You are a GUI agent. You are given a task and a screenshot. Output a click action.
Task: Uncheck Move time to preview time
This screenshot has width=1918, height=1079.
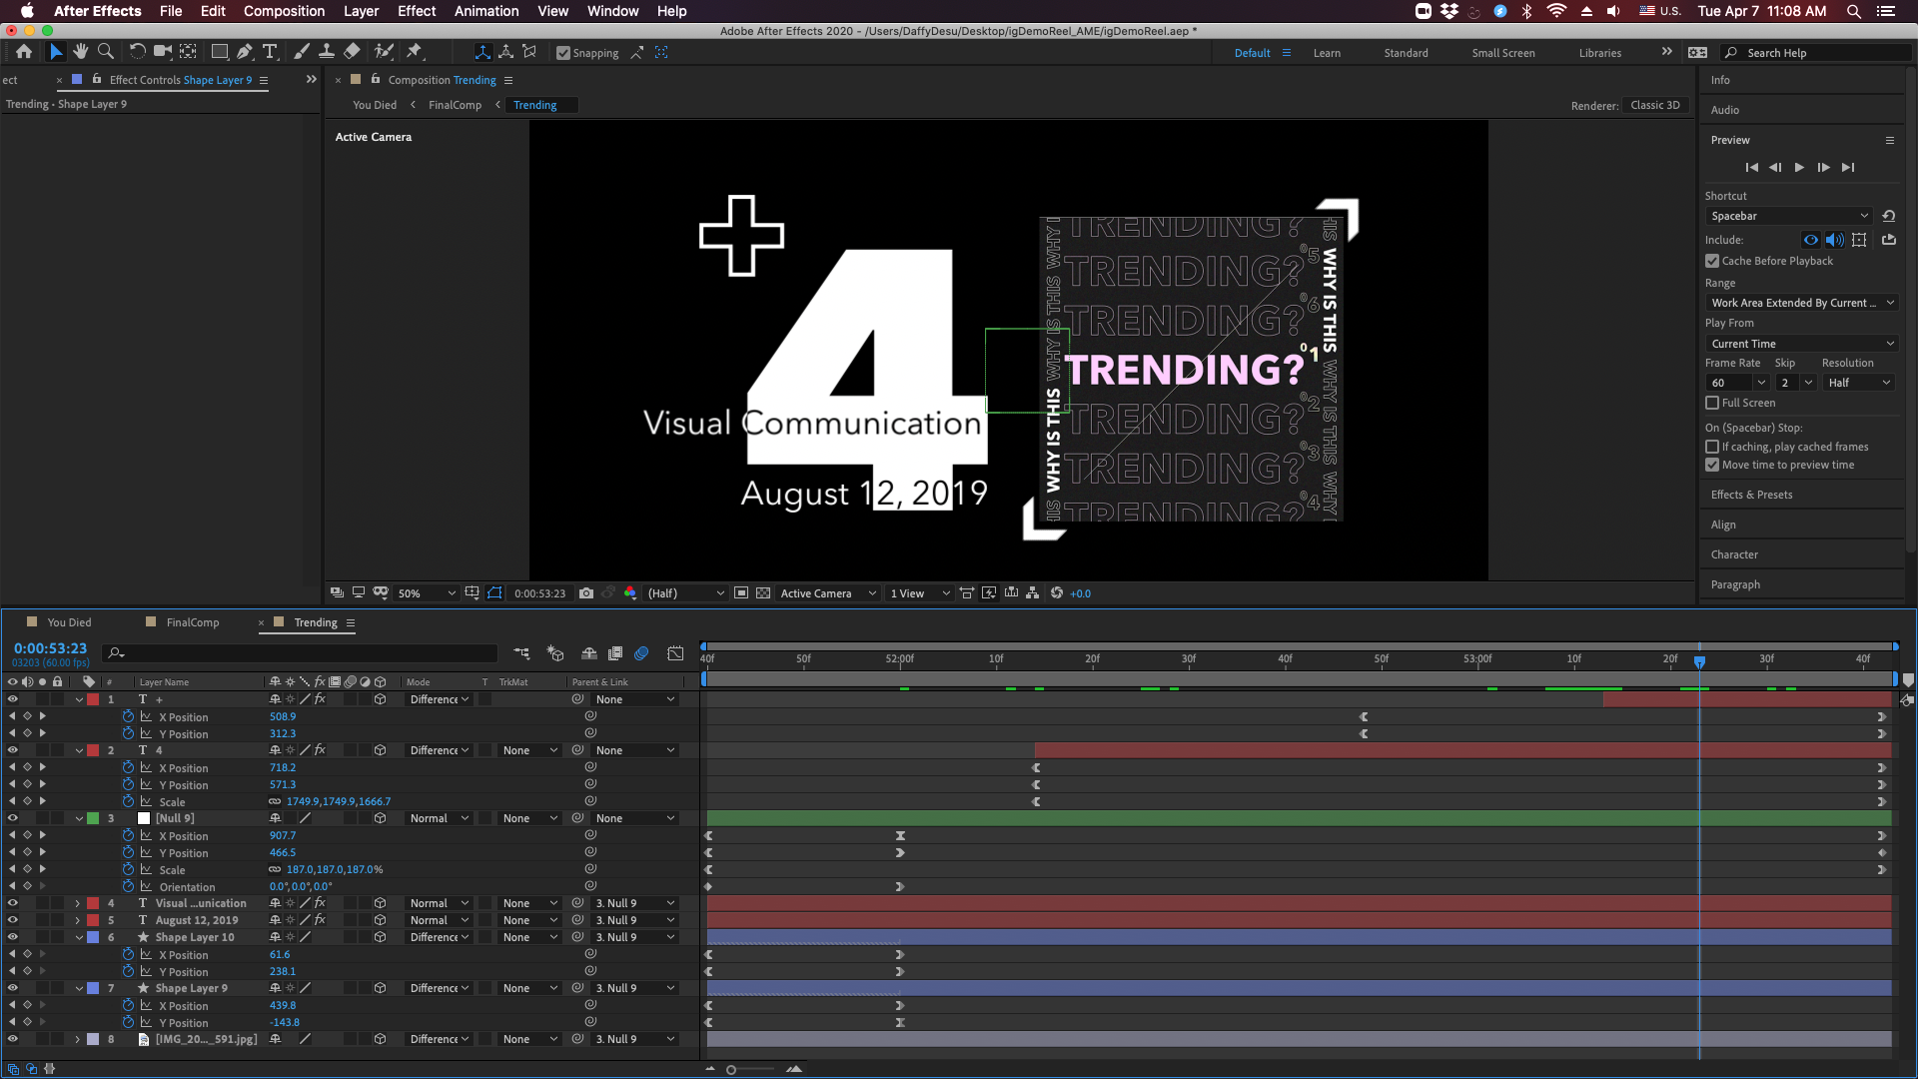(1712, 465)
